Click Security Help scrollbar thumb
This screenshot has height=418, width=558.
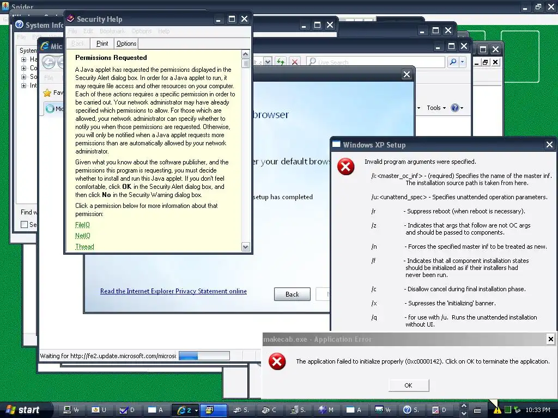click(x=246, y=64)
